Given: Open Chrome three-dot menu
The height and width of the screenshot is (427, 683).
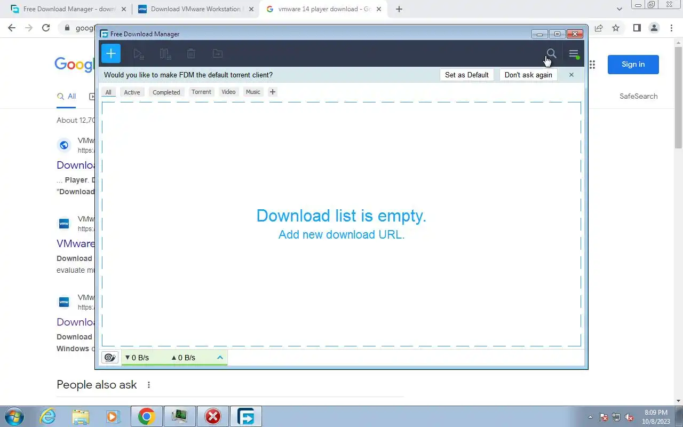Looking at the screenshot, I should click(x=671, y=28).
